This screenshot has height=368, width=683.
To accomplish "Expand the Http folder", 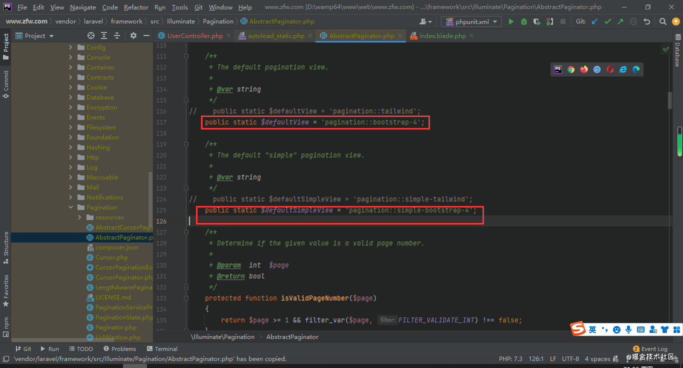I will 70,157.
